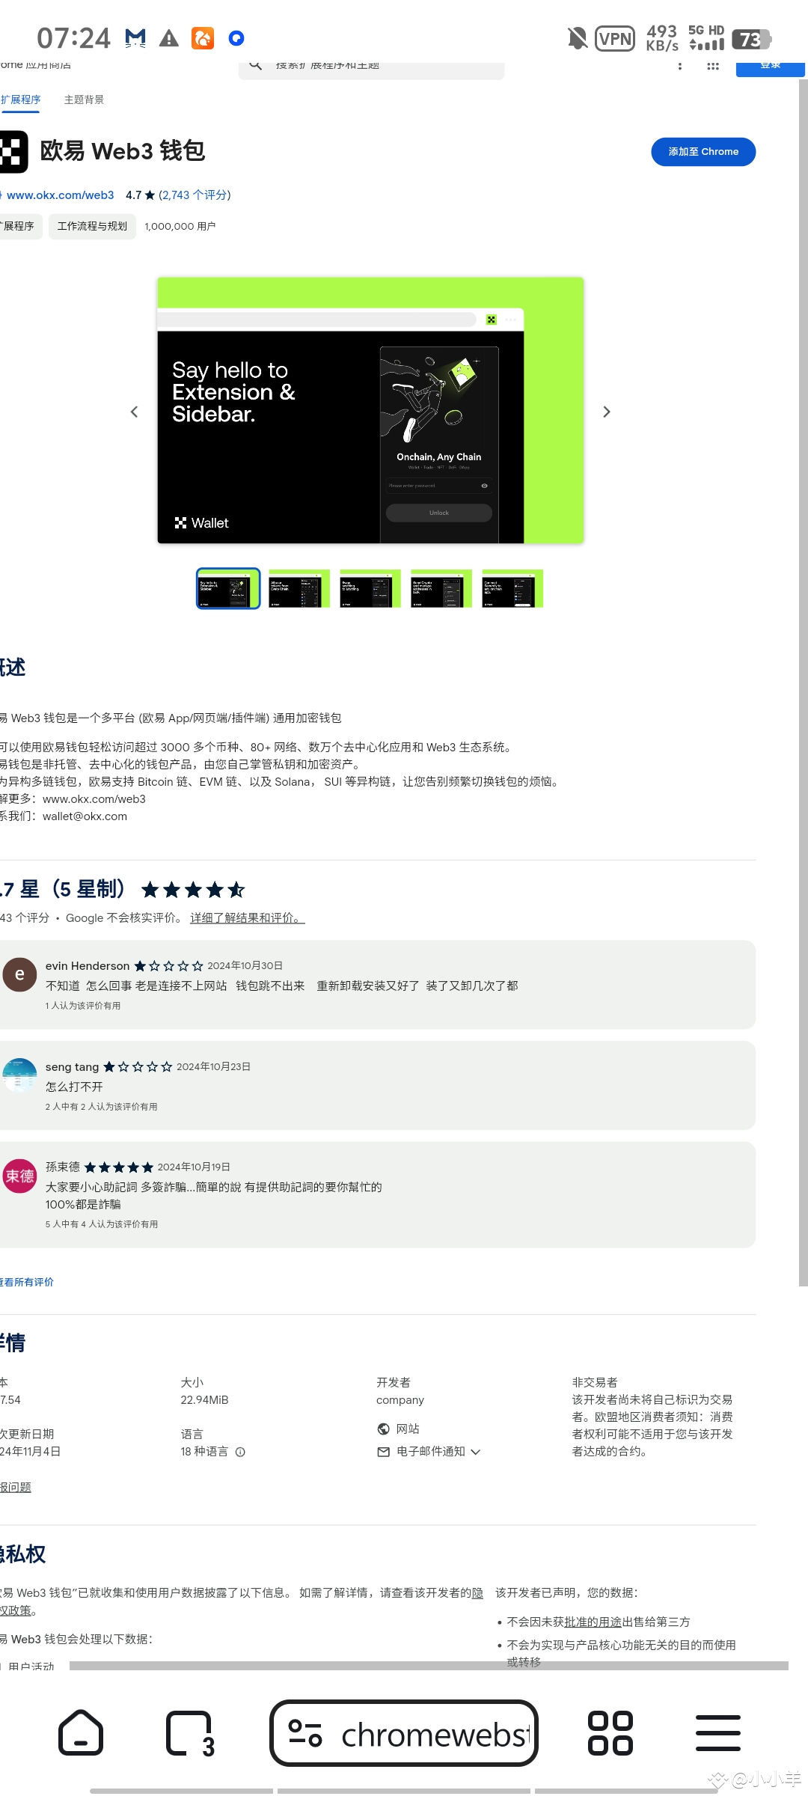Switch to the 主题背景 tab

(84, 100)
